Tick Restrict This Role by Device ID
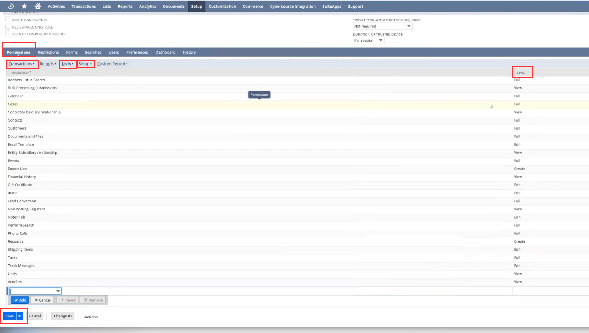Image resolution: width=589 pixels, height=333 pixels. pos(8,33)
